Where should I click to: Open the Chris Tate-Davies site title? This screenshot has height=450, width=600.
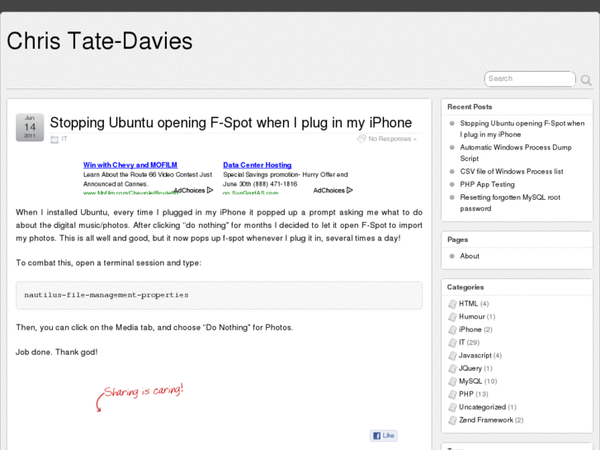(100, 40)
